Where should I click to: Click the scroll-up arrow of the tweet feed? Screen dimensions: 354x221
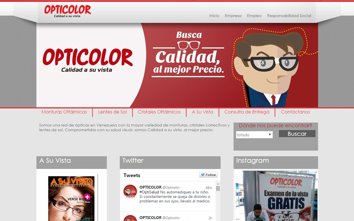[x=218, y=184]
